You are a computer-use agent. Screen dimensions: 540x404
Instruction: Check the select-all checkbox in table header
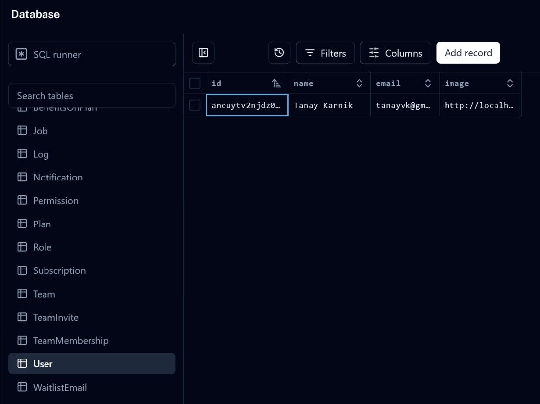click(194, 83)
